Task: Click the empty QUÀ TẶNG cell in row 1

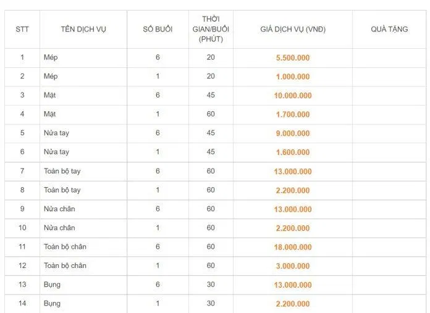Action: [389, 58]
